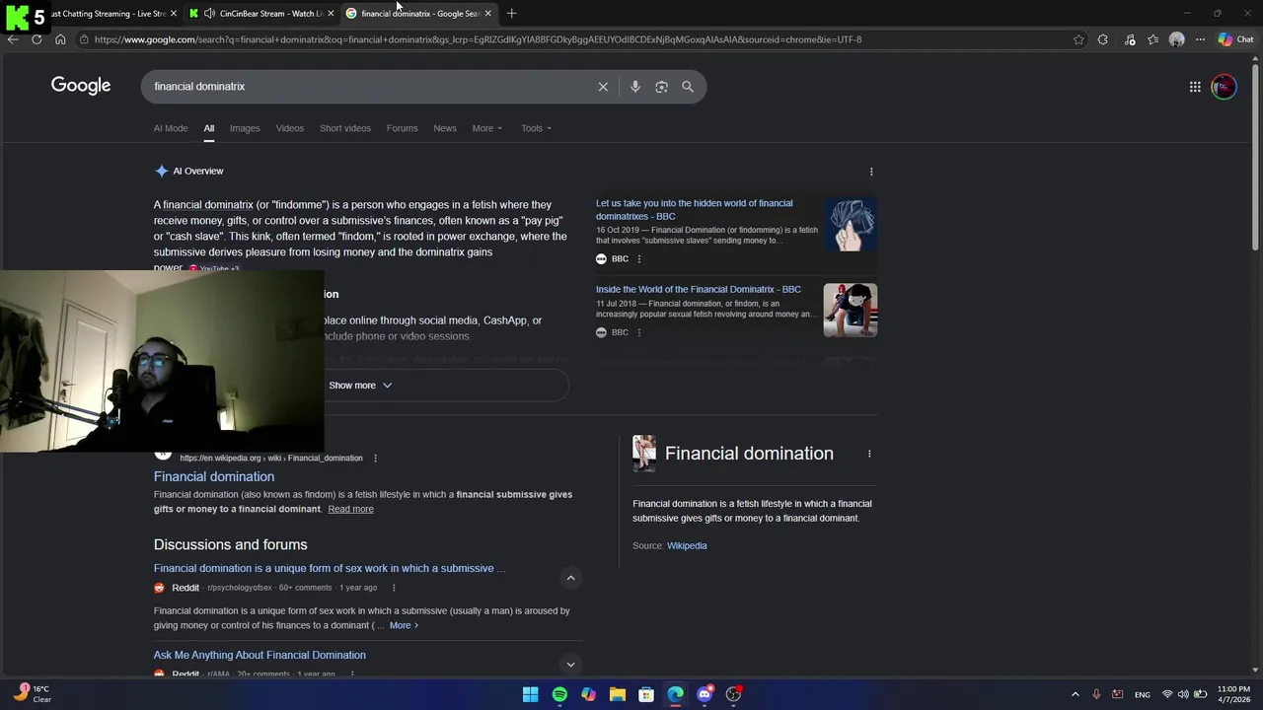
Task: Expand AI Overview with Show more
Action: coord(360,386)
